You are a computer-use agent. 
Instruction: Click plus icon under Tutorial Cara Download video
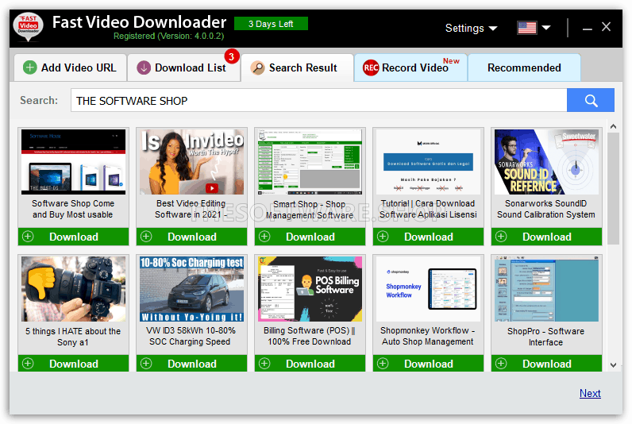click(x=383, y=236)
